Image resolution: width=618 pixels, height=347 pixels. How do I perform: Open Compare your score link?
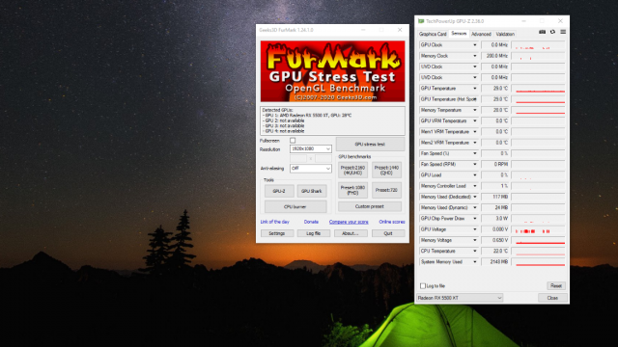click(x=349, y=222)
